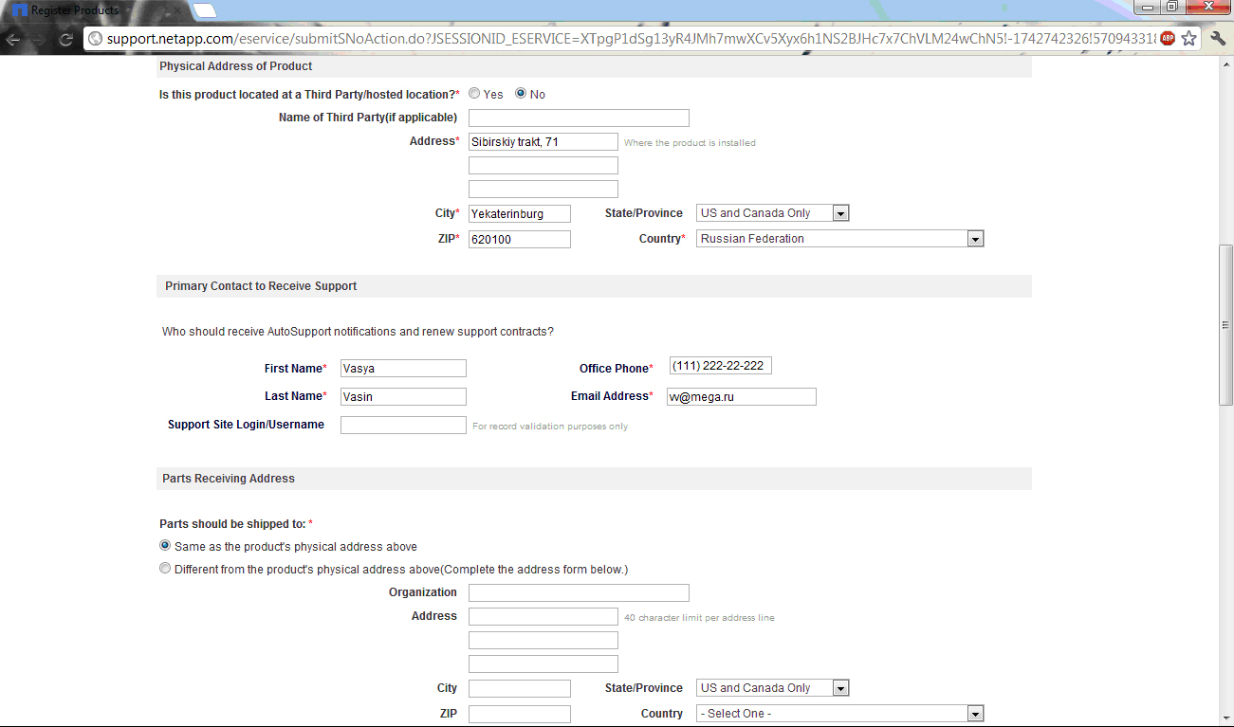The width and height of the screenshot is (1234, 727).
Task: Select No for Third Party hosted location
Action: [521, 94]
